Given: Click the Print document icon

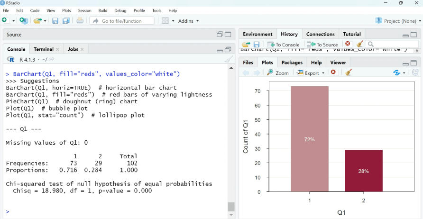Looking at the screenshot, I should pos(80,21).
